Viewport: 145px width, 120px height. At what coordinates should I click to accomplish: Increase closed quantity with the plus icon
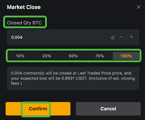131,37
